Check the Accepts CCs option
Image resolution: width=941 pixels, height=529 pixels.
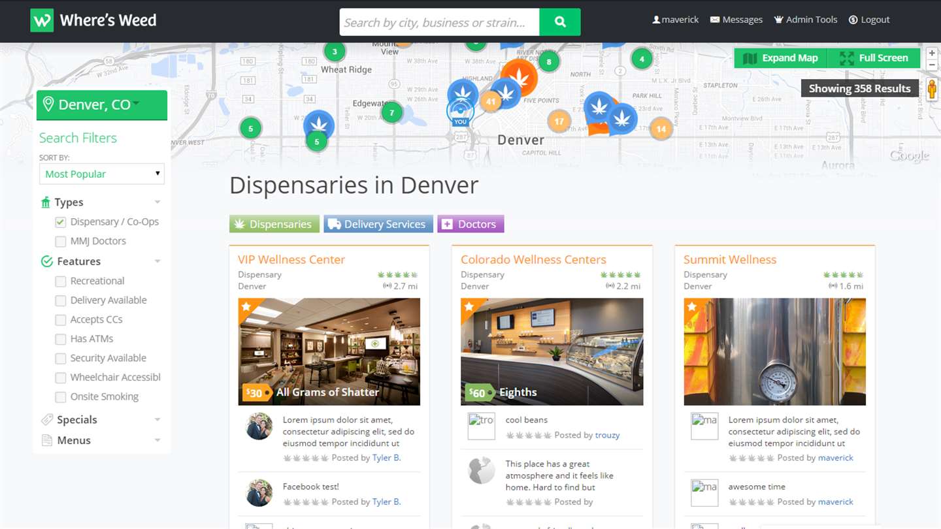tap(61, 320)
